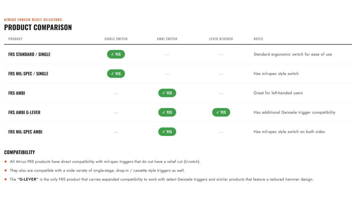
Task: Select the FRS AMBI product name
Action: tap(17, 93)
